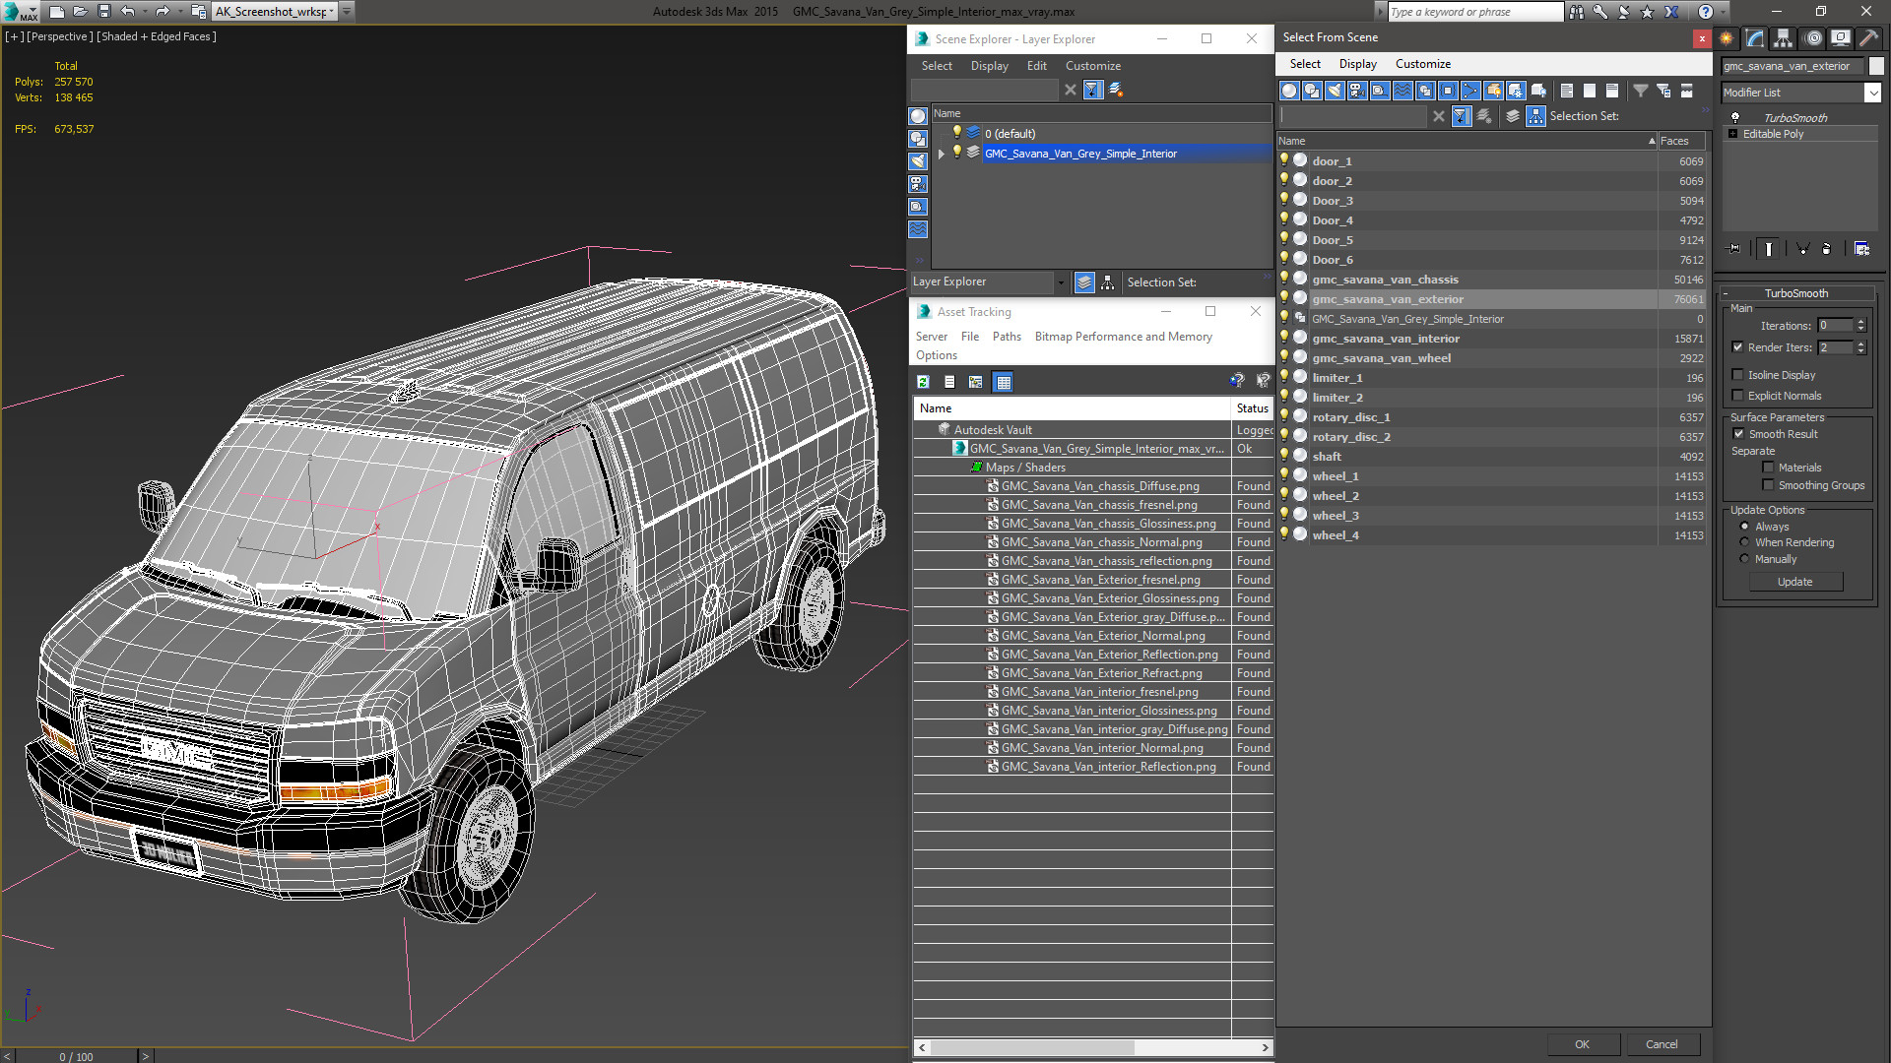Select the When Rendering update option
Screen dimensions: 1891x1063
coord(1745,542)
